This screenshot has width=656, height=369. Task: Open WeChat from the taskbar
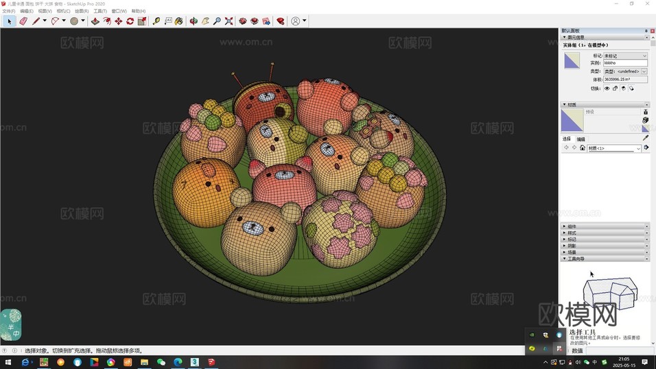161,362
